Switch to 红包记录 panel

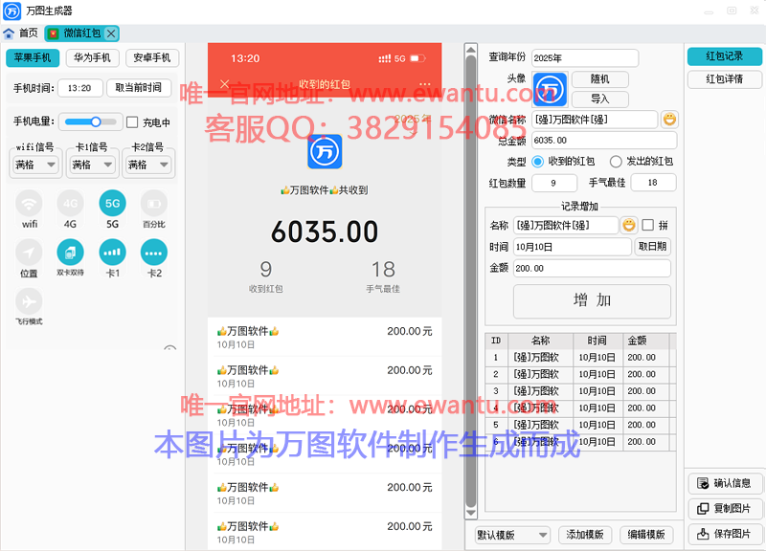[x=725, y=56]
